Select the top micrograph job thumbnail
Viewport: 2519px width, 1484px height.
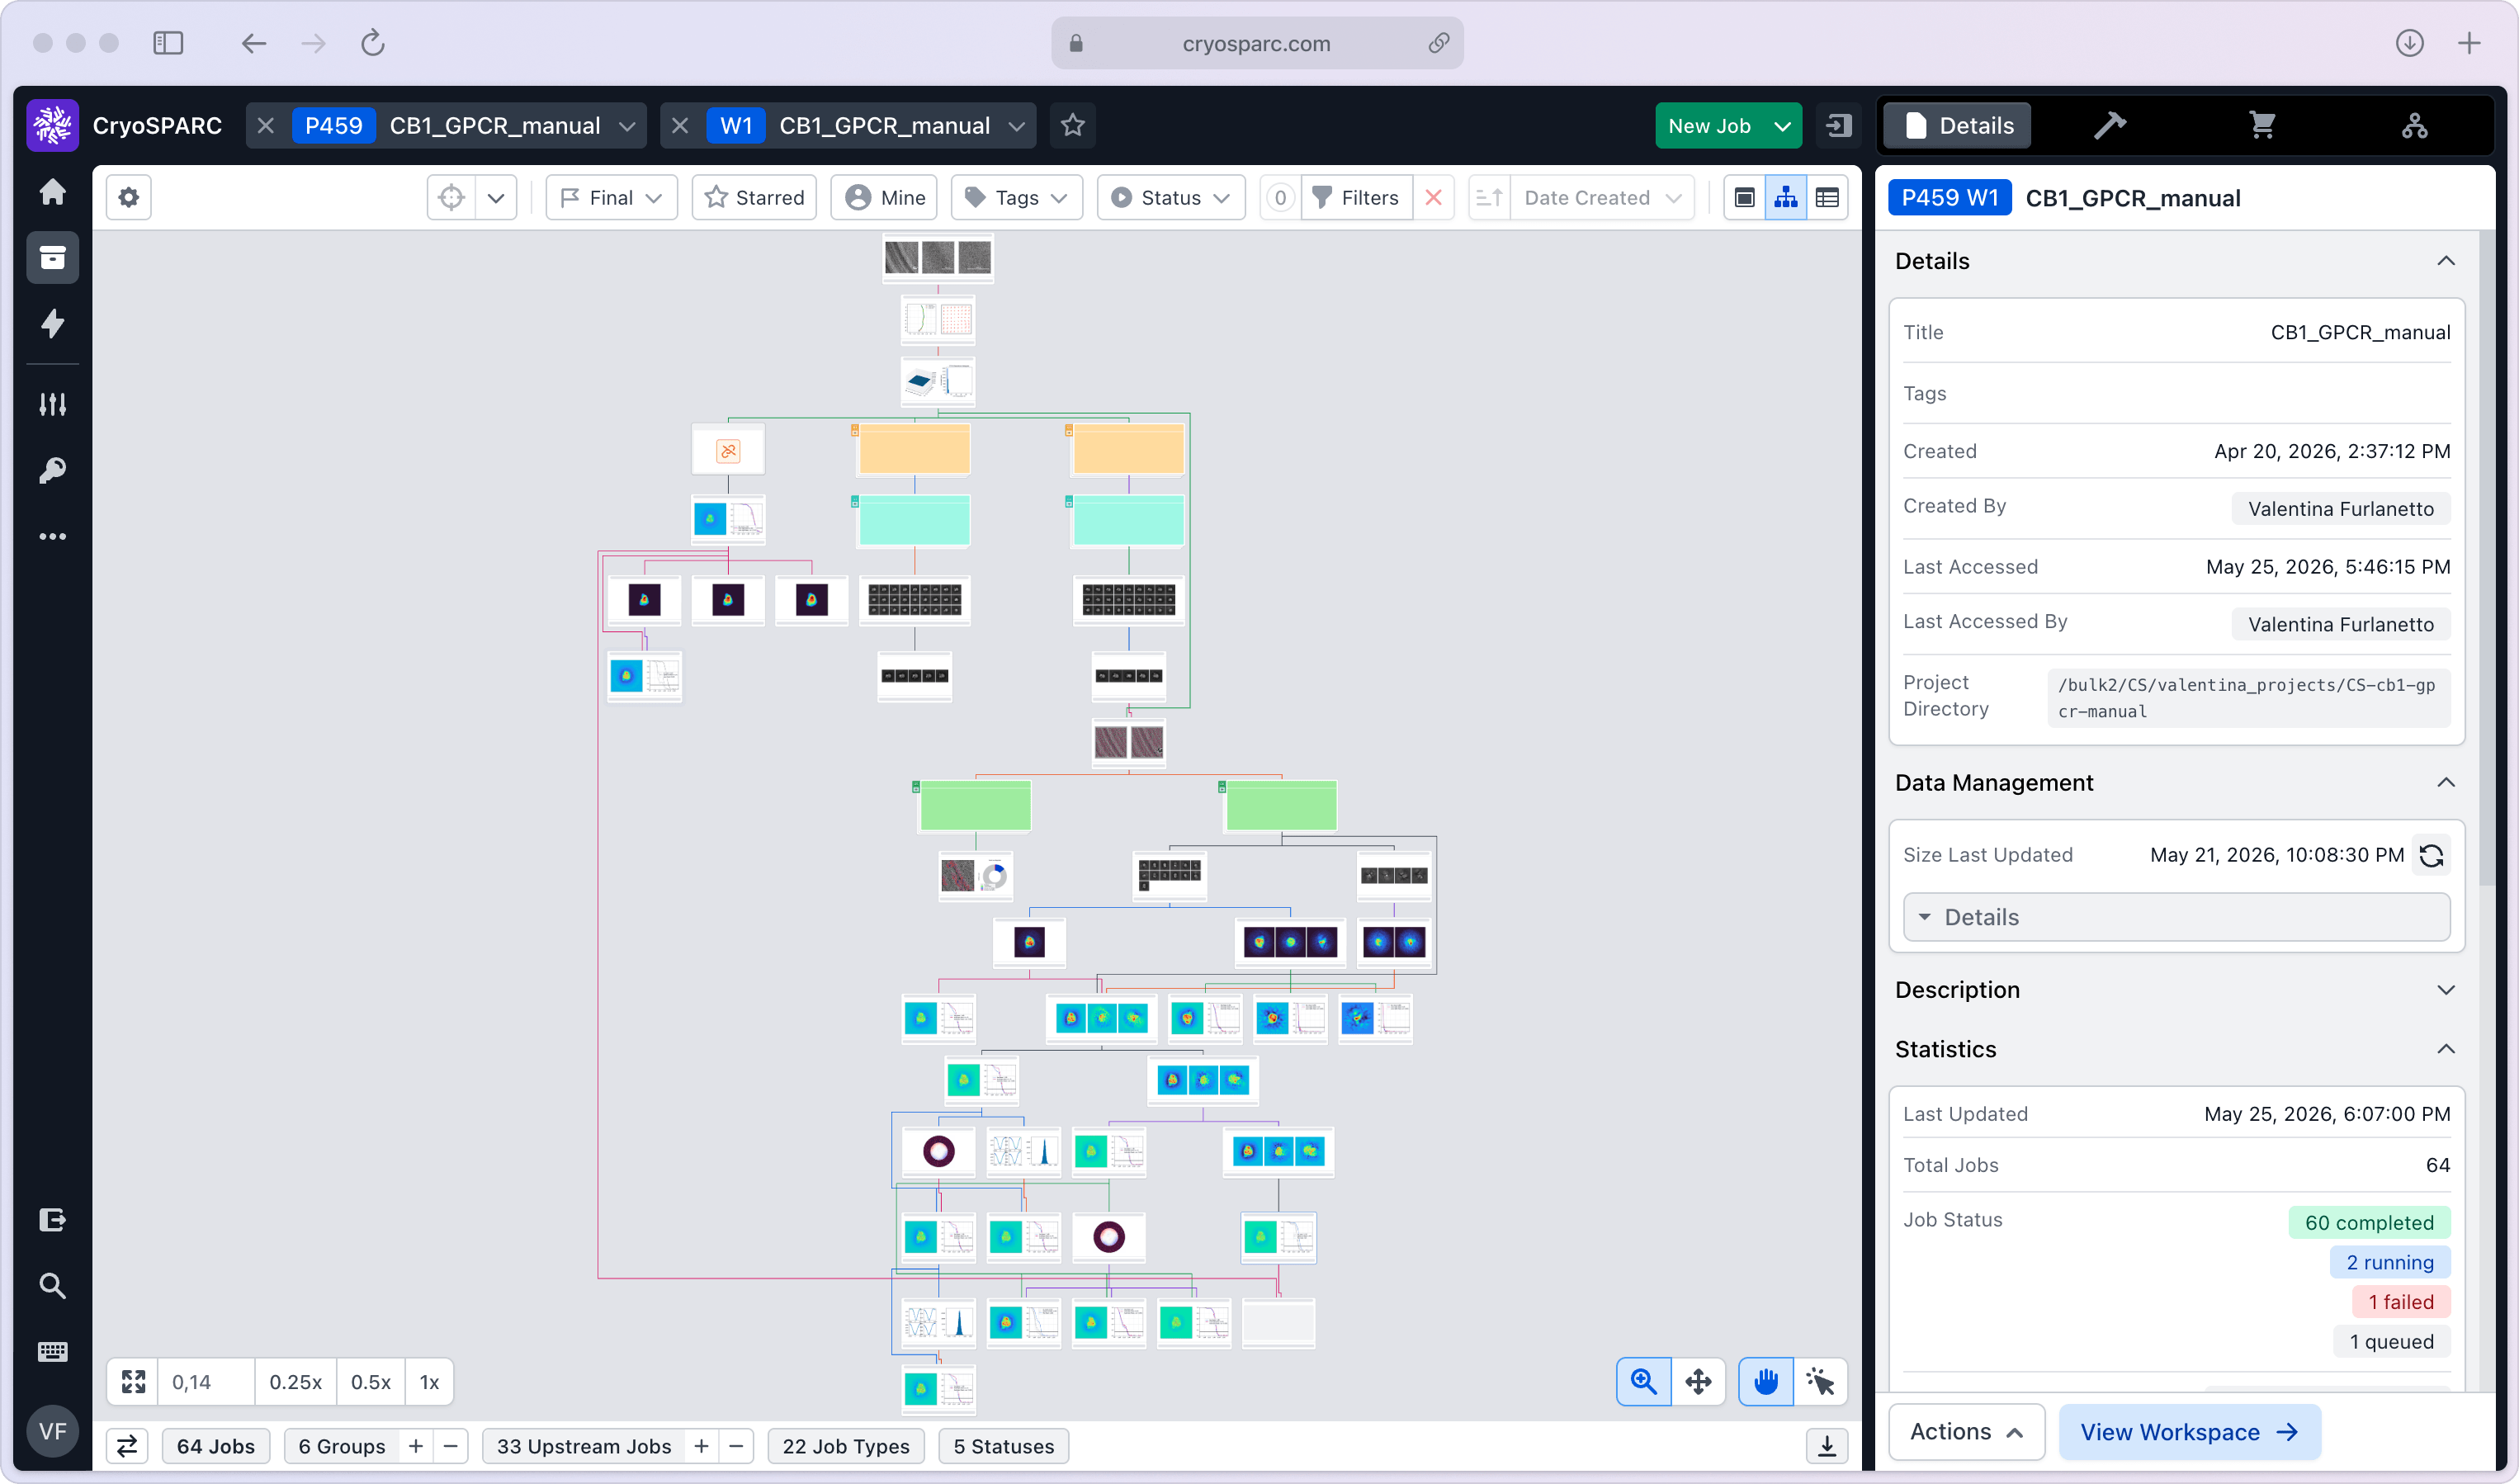click(937, 257)
